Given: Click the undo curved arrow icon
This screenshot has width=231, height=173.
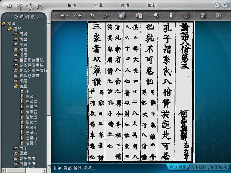Looking at the screenshot, I should tap(92, 16).
